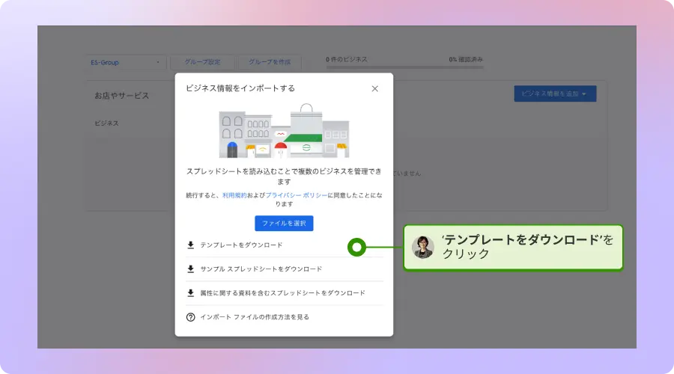Open インポート ファイルの作成方法を見る text link
Viewport: 674px width, 374px height.
point(255,316)
